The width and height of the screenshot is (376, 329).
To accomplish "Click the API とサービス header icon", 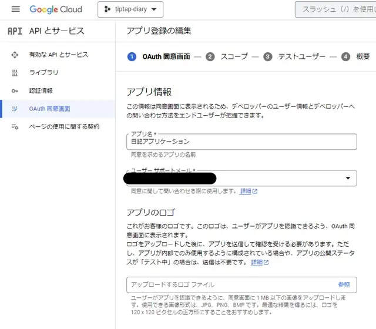I will 15,31.
